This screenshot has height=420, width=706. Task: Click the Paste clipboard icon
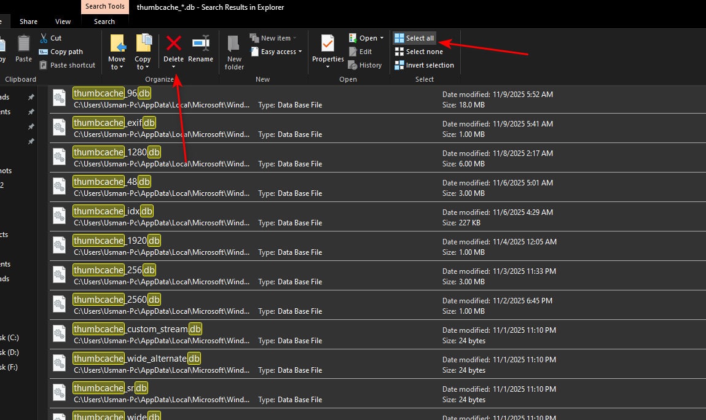23,44
